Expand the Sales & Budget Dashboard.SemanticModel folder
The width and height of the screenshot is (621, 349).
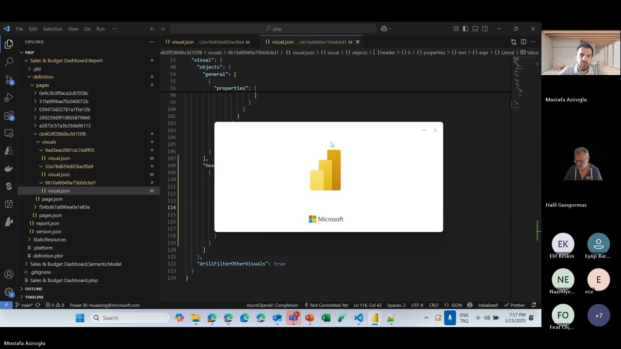[x=76, y=264]
